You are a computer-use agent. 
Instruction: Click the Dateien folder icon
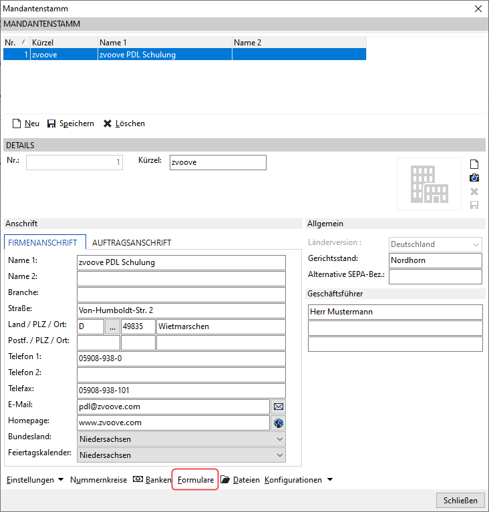tap(225, 479)
